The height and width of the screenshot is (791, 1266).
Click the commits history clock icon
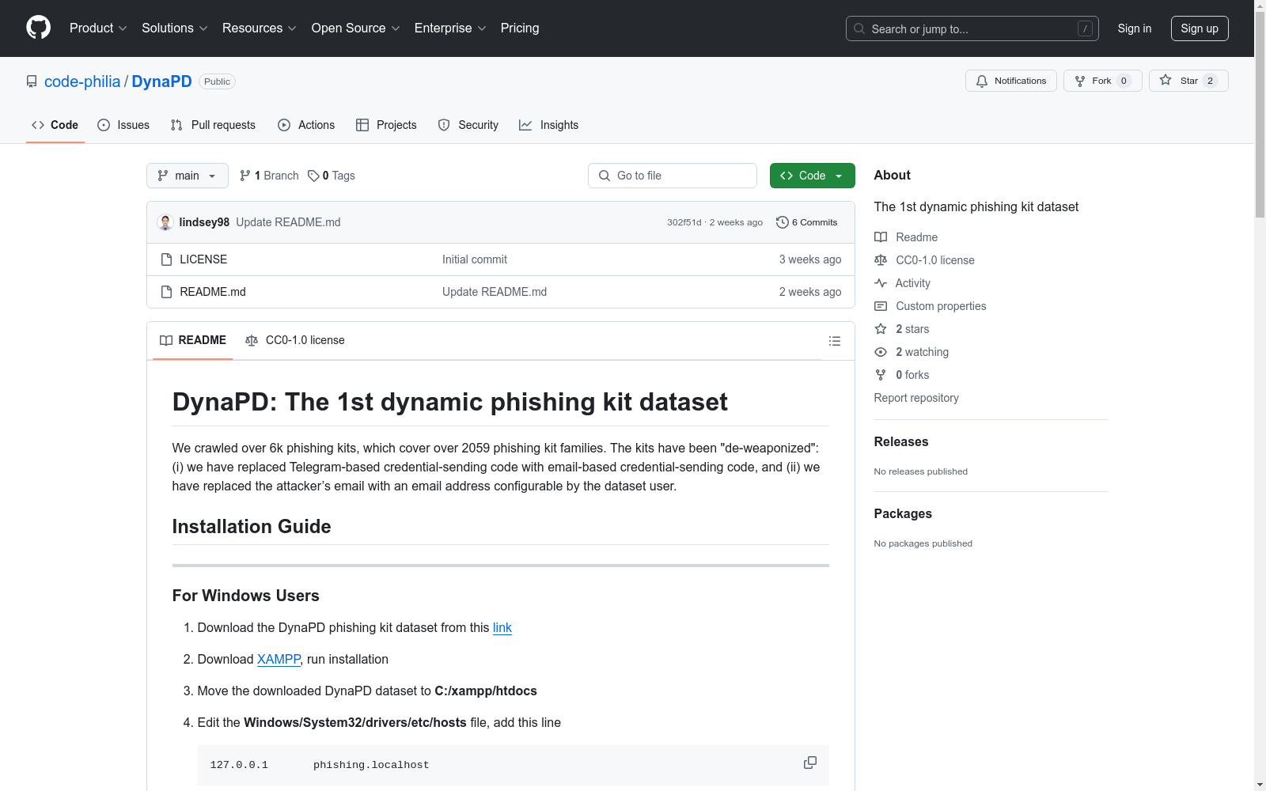click(783, 222)
